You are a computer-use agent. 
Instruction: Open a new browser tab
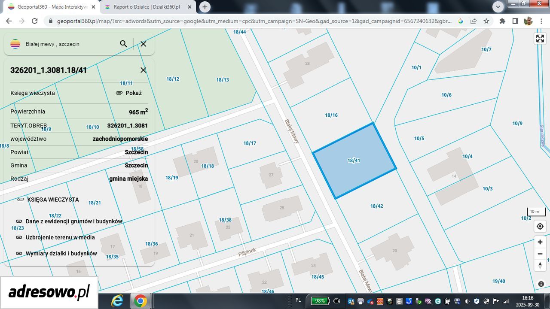point(205,7)
